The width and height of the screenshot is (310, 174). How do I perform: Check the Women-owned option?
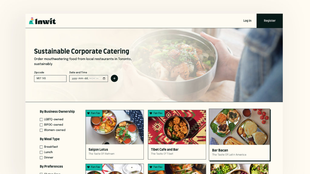coord(41,130)
